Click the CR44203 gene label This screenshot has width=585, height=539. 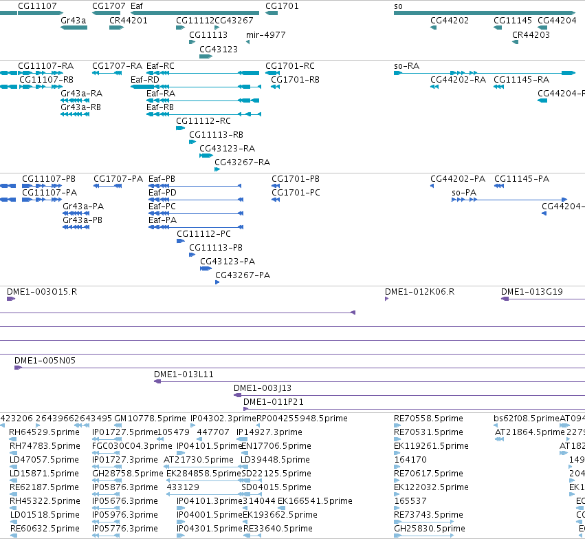pos(531,34)
